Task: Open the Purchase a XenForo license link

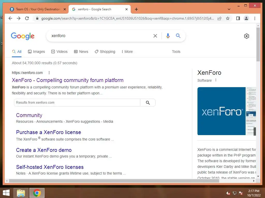Action: point(48,132)
